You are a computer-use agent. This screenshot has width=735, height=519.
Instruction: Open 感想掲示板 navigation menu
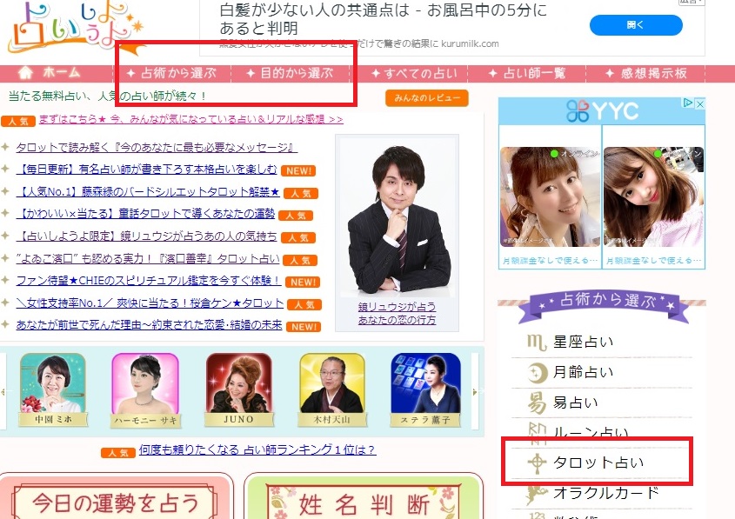646,74
